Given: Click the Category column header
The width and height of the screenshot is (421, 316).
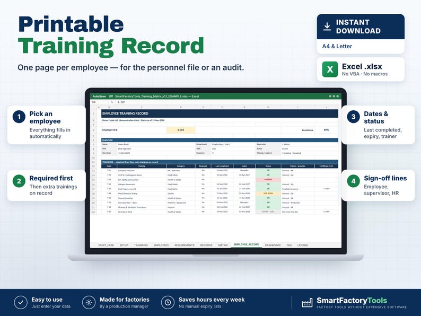Looking at the screenshot, I should [x=181, y=166].
